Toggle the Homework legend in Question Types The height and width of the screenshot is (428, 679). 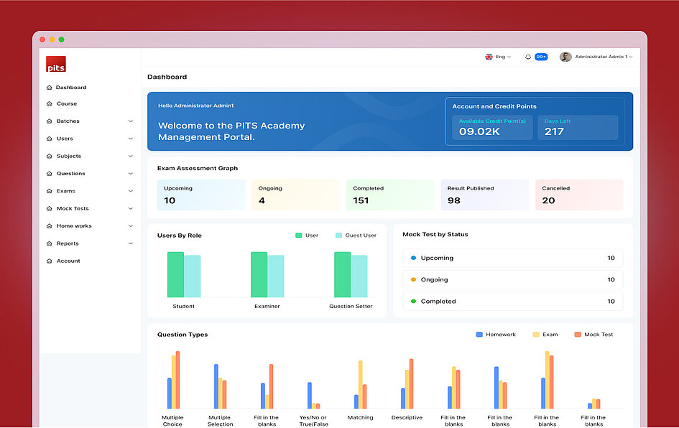point(495,335)
